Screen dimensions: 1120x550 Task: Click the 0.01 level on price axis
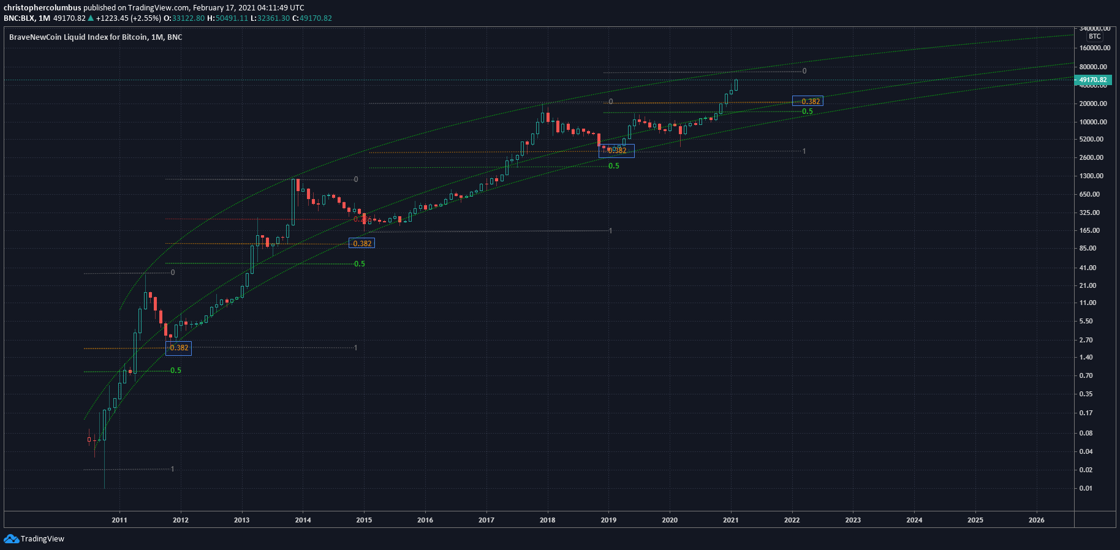click(1085, 488)
